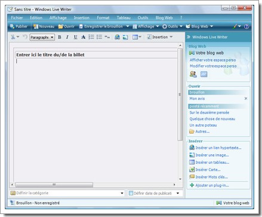
Task: Open the Affichage menu in menu bar
Action: (58, 18)
